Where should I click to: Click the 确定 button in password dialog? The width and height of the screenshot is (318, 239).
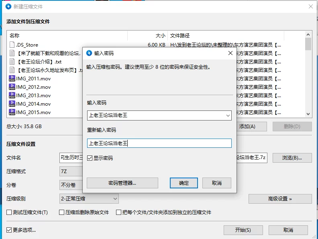pyautogui.click(x=184, y=183)
